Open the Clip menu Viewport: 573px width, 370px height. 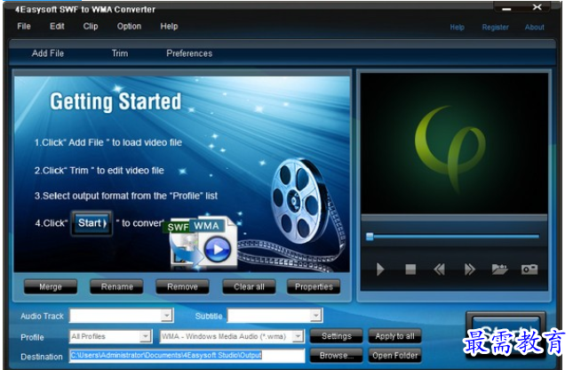[91, 27]
